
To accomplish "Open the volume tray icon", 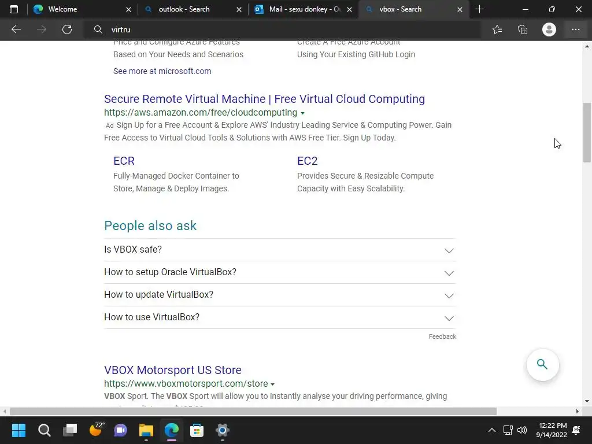I will point(522,430).
